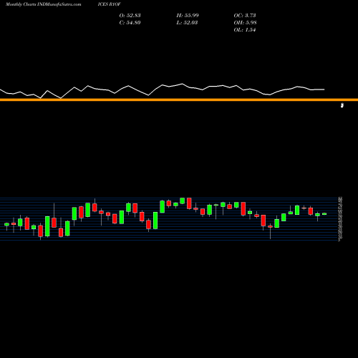
Task: Click the 'Monthly Charts INDMunafaSutra.com' title text
Action: (43, 4)
